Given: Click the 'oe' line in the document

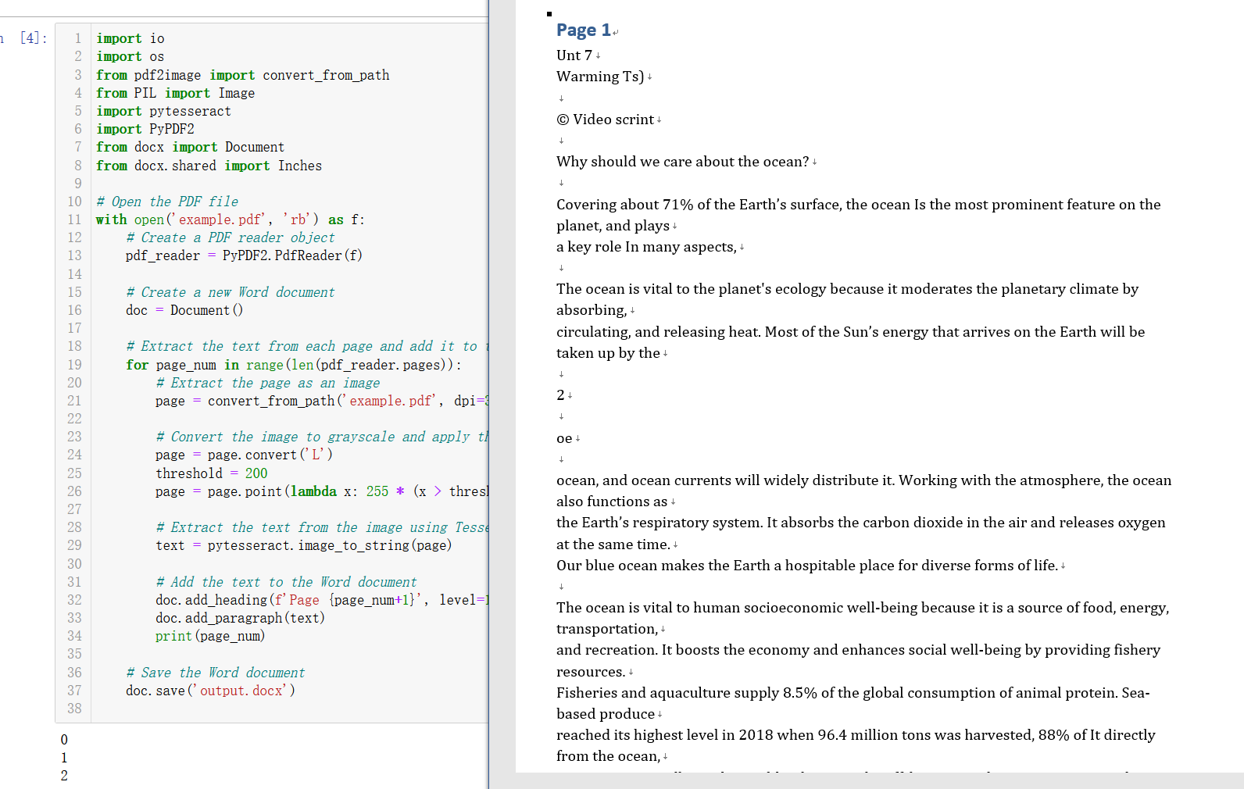Looking at the screenshot, I should tap(564, 438).
